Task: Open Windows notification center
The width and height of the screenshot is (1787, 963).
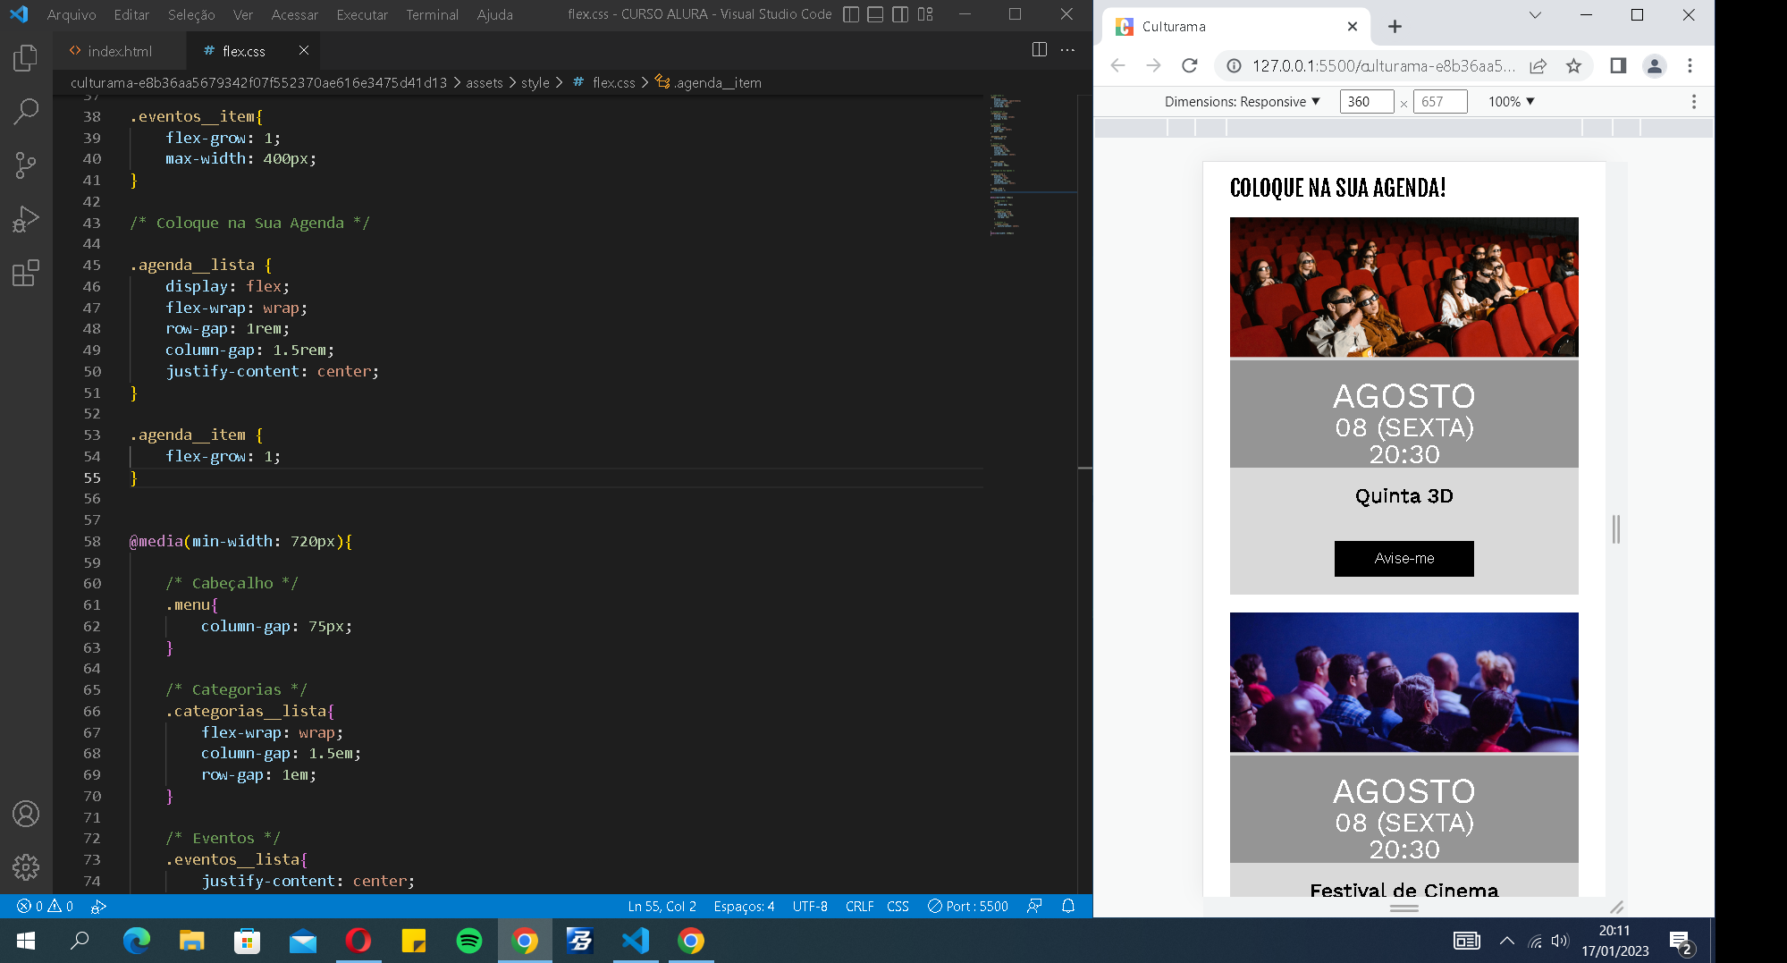Action: (x=1681, y=941)
